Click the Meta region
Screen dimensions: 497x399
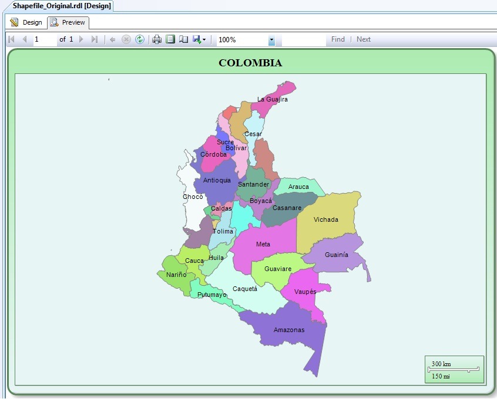pos(263,244)
